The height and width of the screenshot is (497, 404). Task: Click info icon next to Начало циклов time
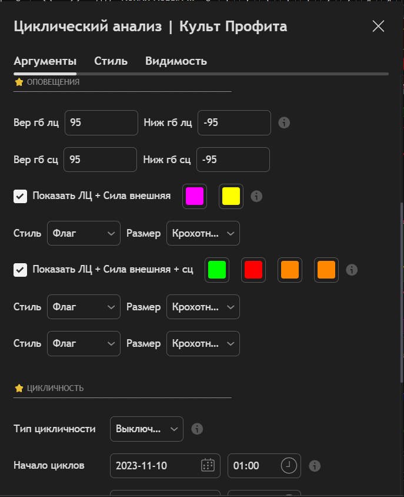tap(315, 466)
